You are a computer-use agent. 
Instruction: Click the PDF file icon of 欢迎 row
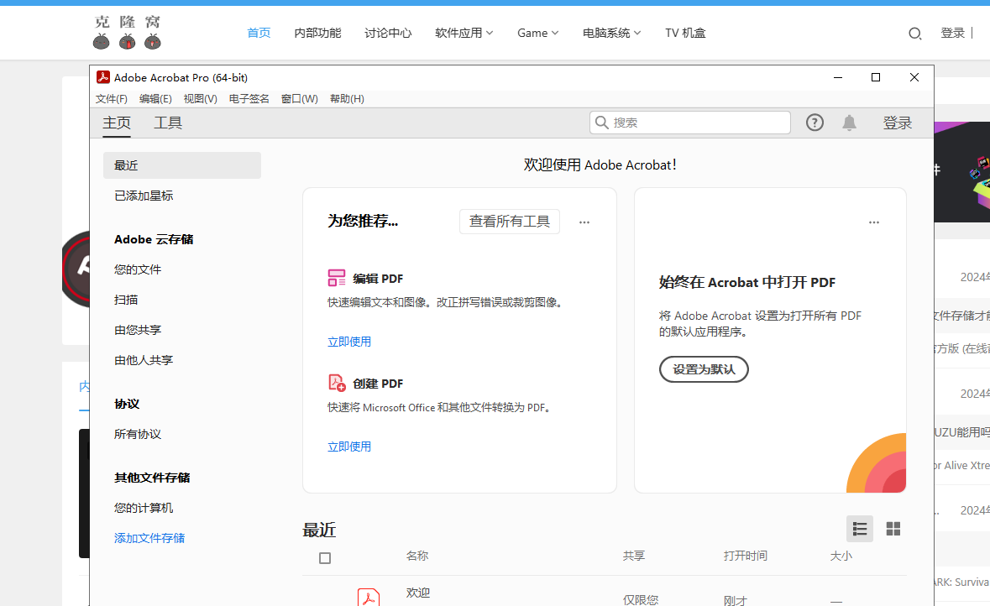(x=369, y=597)
